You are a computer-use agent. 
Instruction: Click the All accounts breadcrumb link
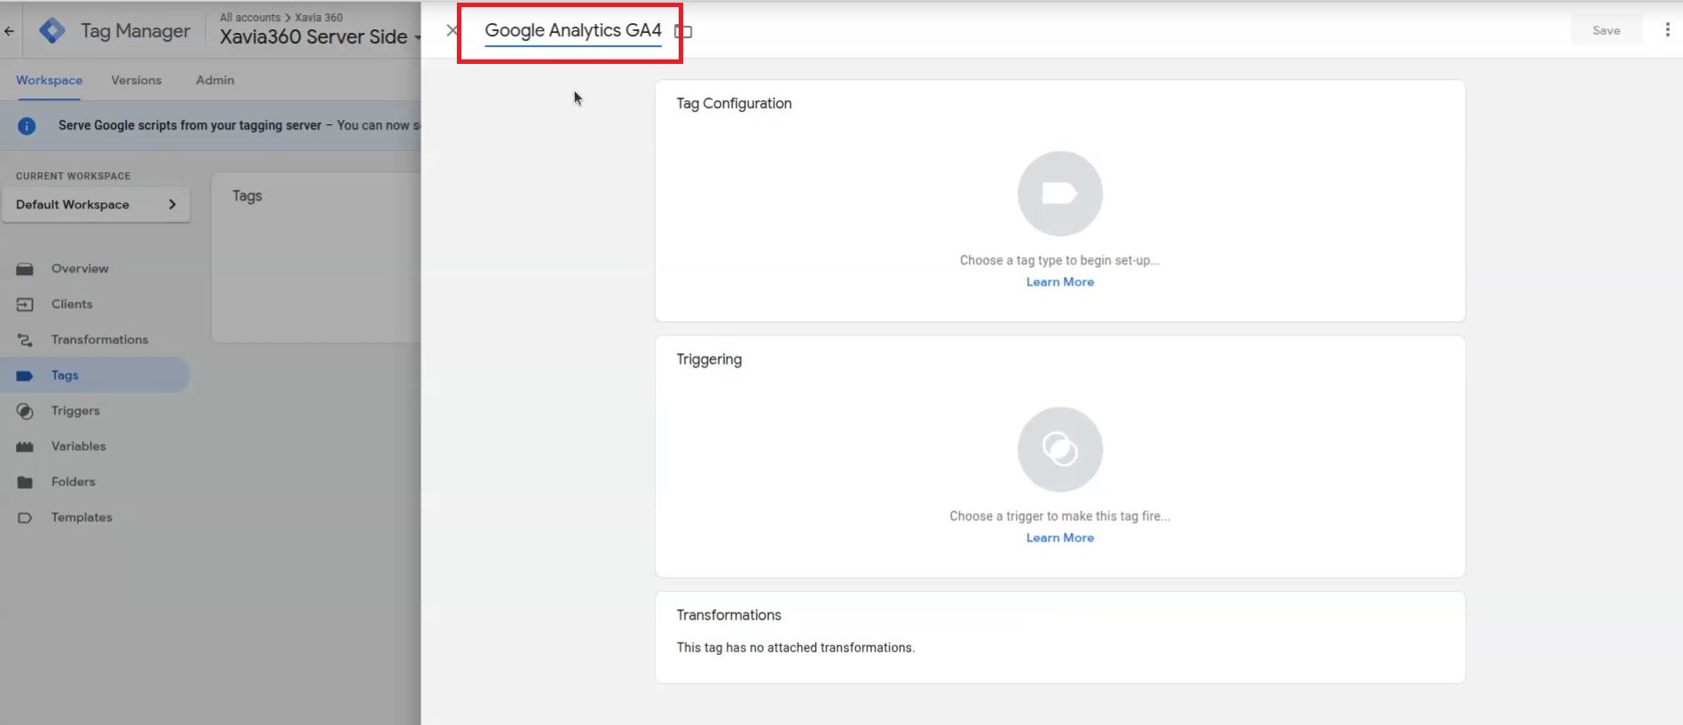point(250,17)
